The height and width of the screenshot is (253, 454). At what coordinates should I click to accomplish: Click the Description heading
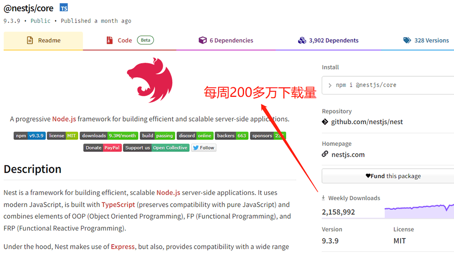32,169
